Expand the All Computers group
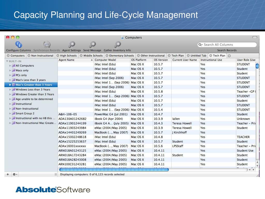 tap(10, 66)
